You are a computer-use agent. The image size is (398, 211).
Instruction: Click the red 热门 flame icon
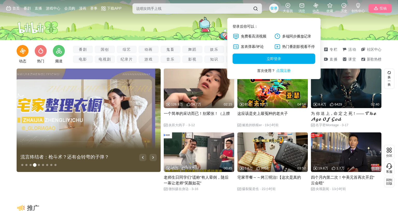point(41,51)
